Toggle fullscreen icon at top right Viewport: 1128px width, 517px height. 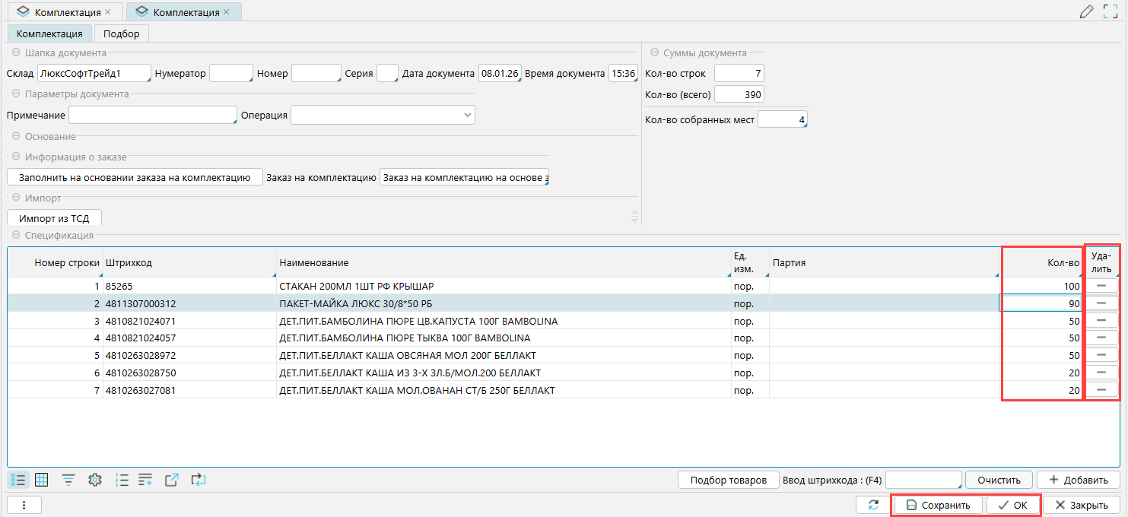pyautogui.click(x=1111, y=11)
